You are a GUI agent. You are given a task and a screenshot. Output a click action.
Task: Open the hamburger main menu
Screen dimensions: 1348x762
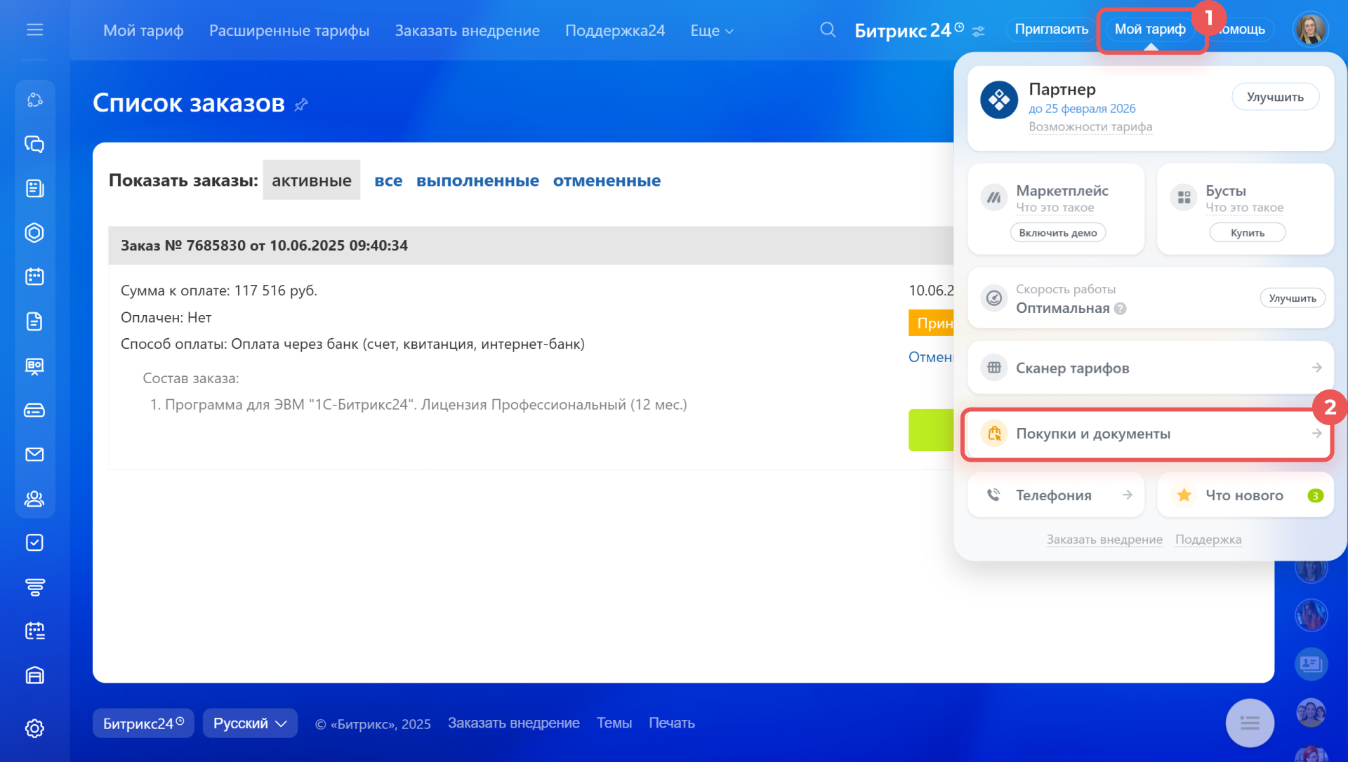[x=34, y=29]
